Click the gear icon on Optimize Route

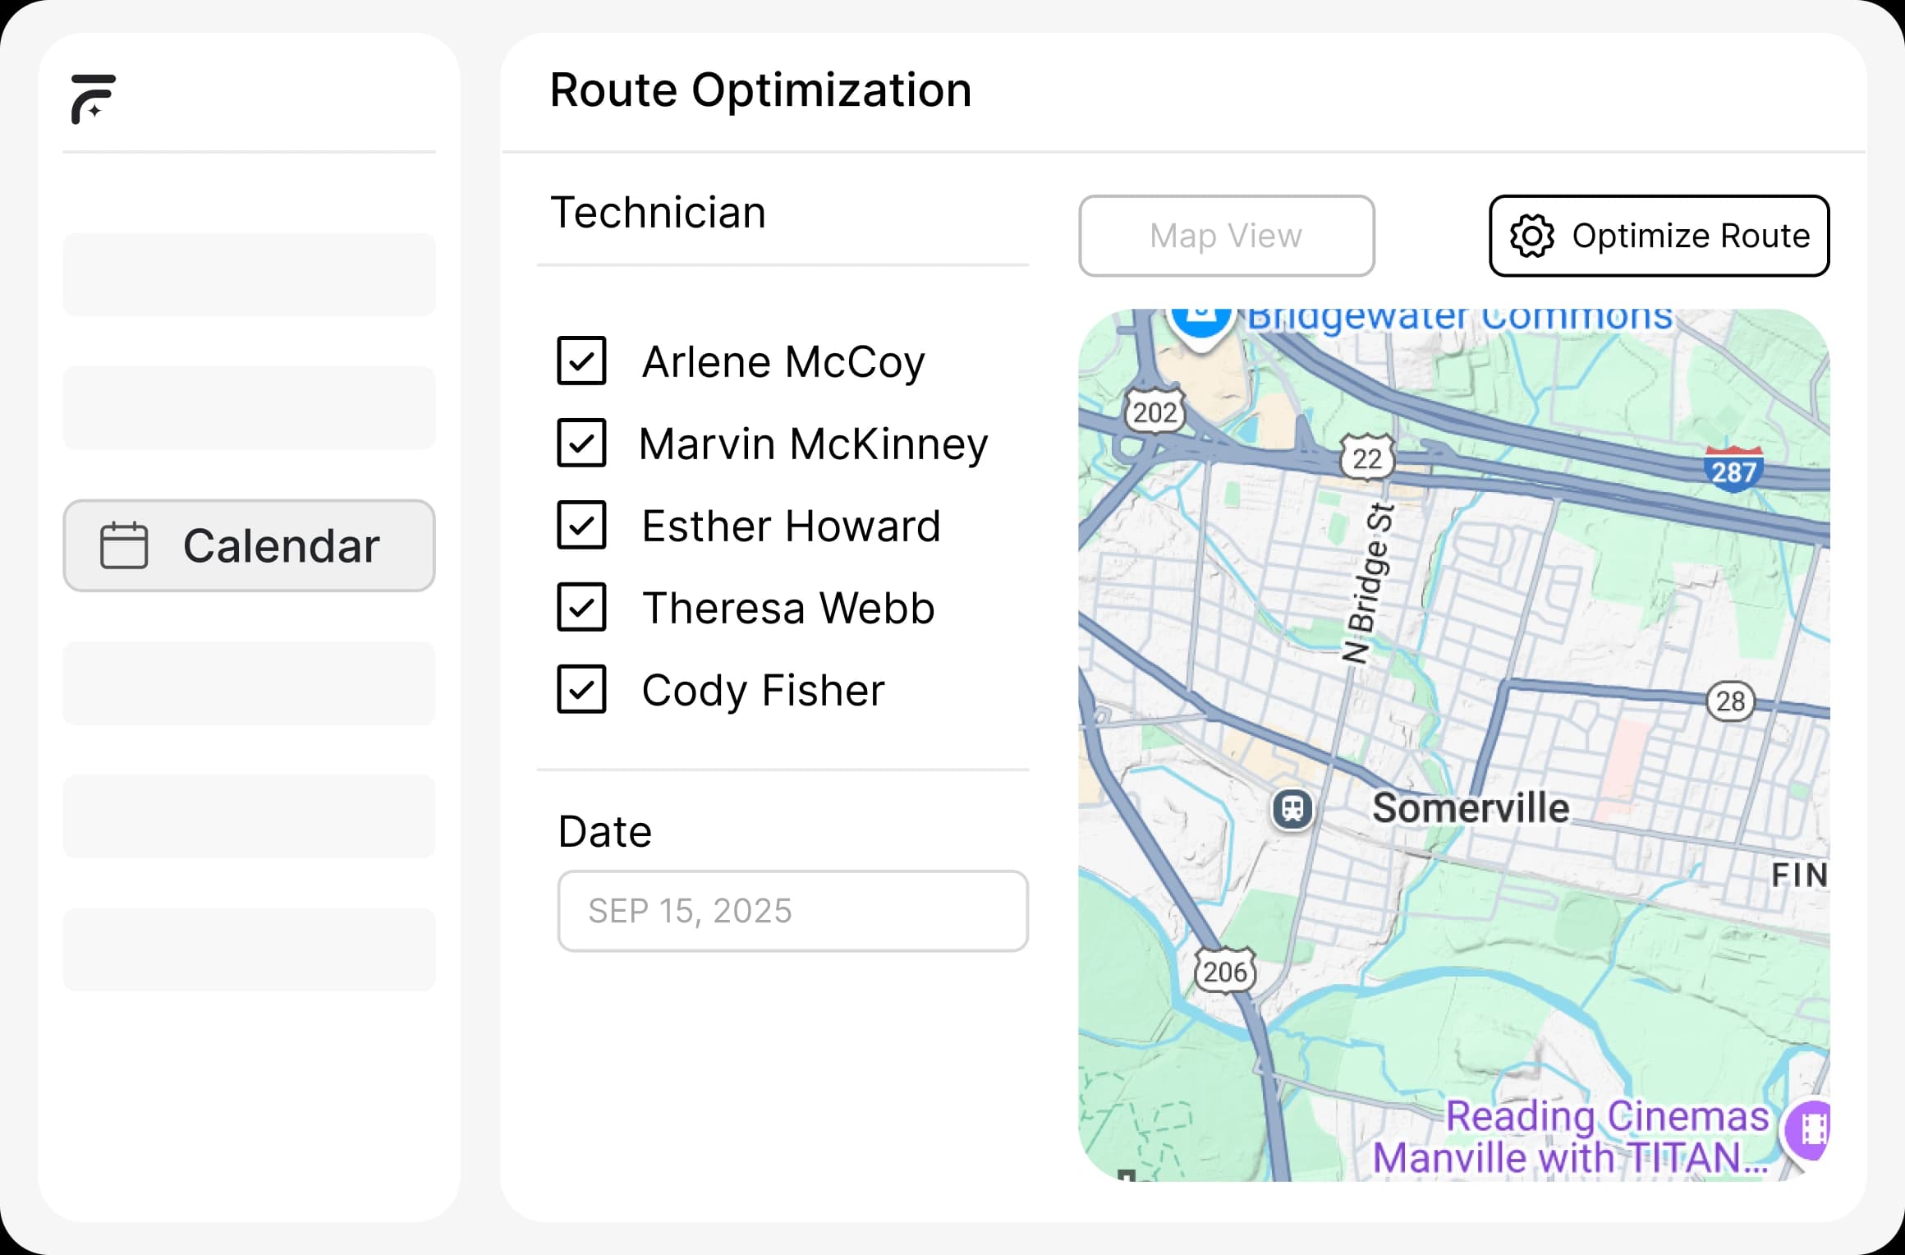click(x=1531, y=237)
